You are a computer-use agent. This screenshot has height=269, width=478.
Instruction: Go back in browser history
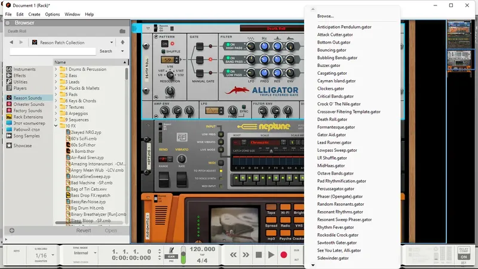coord(11,42)
